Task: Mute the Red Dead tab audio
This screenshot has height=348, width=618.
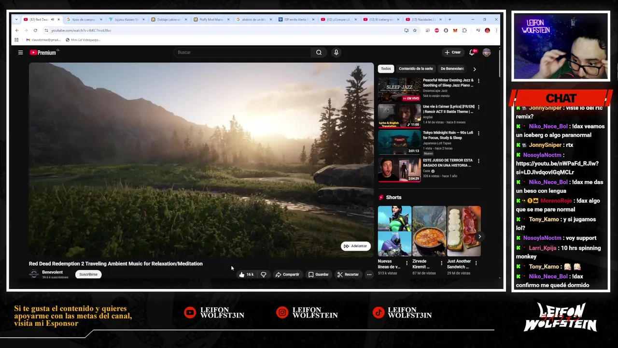Action: point(52,19)
